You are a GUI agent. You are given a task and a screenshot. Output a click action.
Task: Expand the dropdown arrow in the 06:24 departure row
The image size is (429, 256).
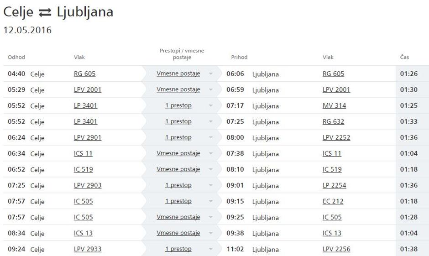click(x=211, y=138)
